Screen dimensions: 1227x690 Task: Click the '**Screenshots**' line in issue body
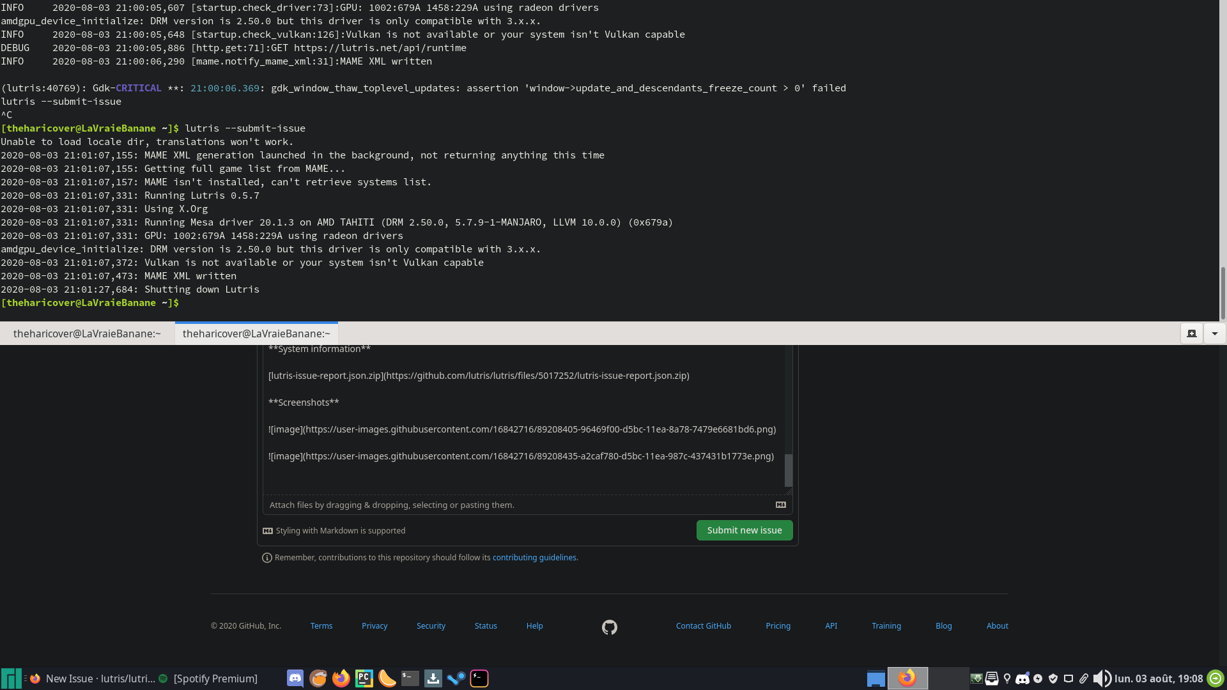[x=304, y=402]
